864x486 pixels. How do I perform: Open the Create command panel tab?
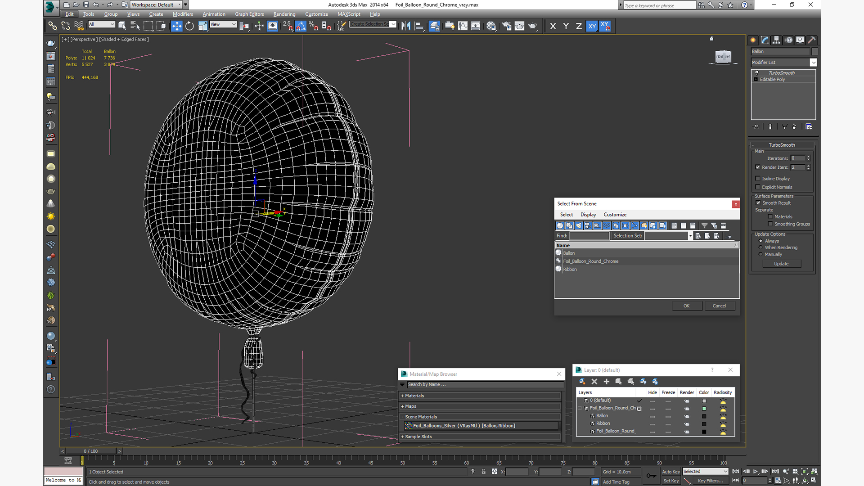[x=753, y=40]
